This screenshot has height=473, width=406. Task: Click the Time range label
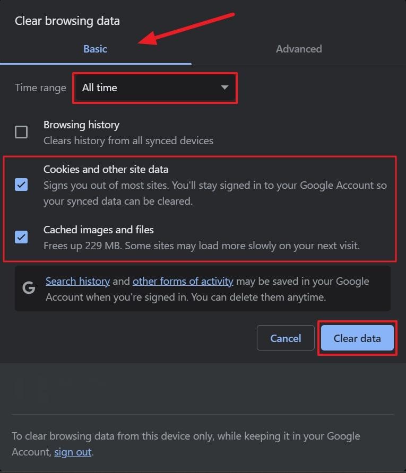click(x=40, y=88)
